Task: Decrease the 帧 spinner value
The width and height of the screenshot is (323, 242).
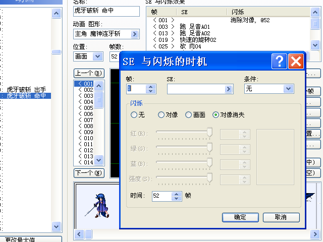Action: [151, 91]
